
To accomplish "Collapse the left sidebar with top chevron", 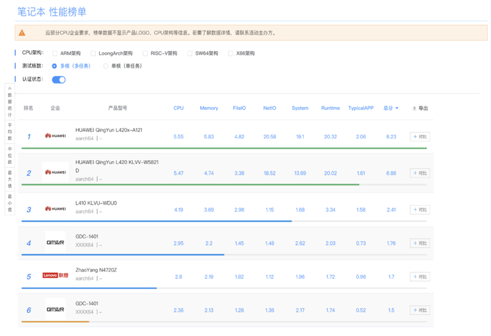I will pyautogui.click(x=10, y=89).
